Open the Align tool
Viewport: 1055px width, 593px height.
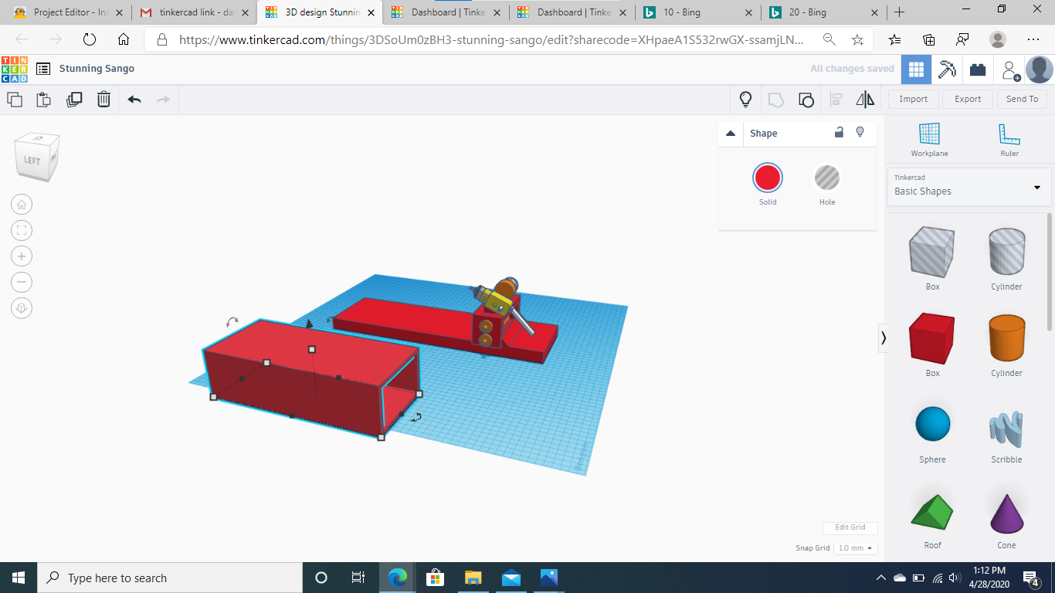pyautogui.click(x=836, y=100)
